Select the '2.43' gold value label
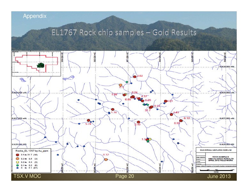Screen dimensions: 248x192 click(176, 112)
